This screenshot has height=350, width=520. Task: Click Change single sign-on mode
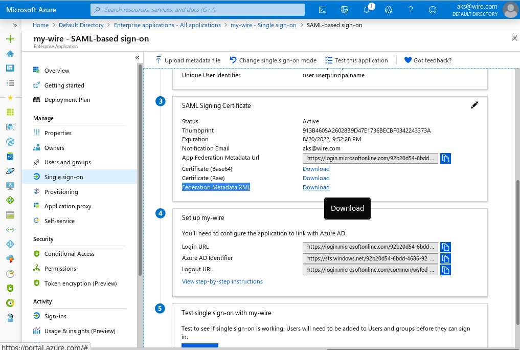[x=273, y=60]
